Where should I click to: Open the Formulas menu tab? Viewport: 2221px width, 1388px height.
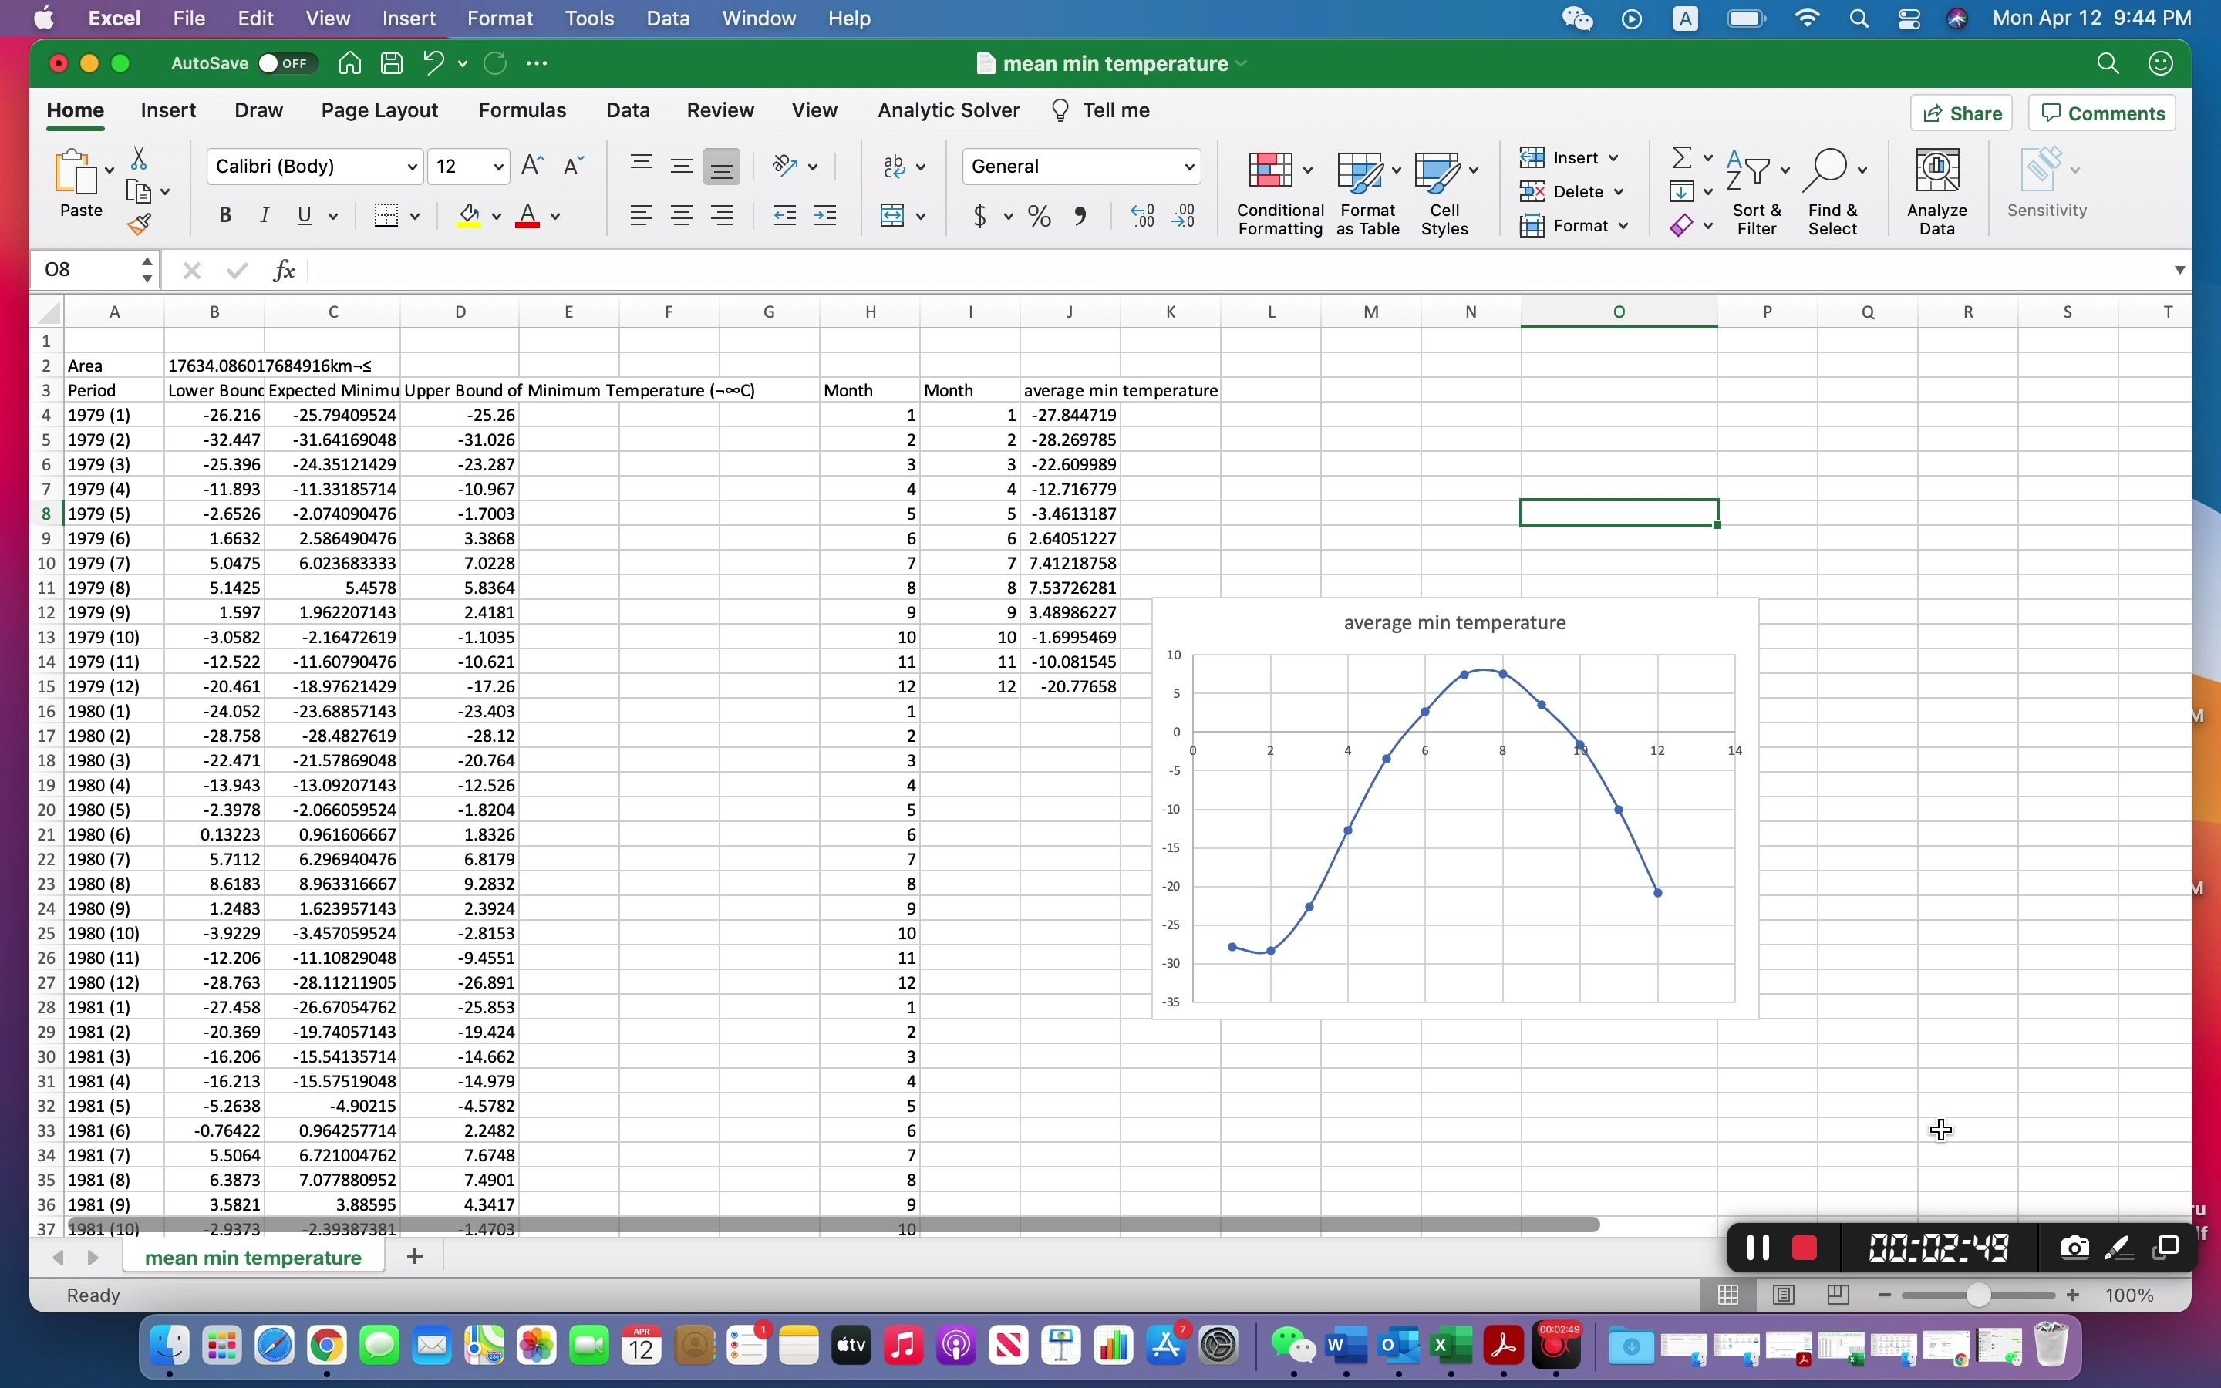point(521,110)
